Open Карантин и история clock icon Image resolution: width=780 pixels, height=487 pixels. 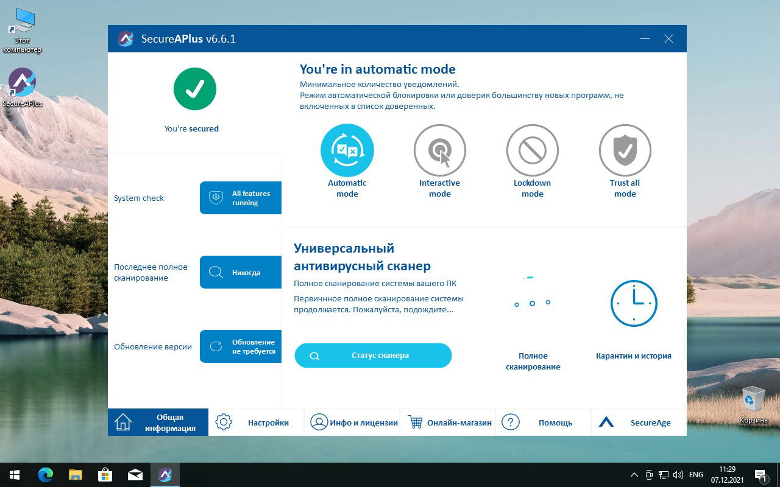click(x=634, y=303)
